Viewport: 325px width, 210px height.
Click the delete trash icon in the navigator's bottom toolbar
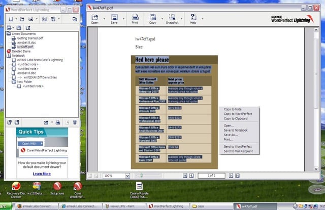(x=75, y=122)
